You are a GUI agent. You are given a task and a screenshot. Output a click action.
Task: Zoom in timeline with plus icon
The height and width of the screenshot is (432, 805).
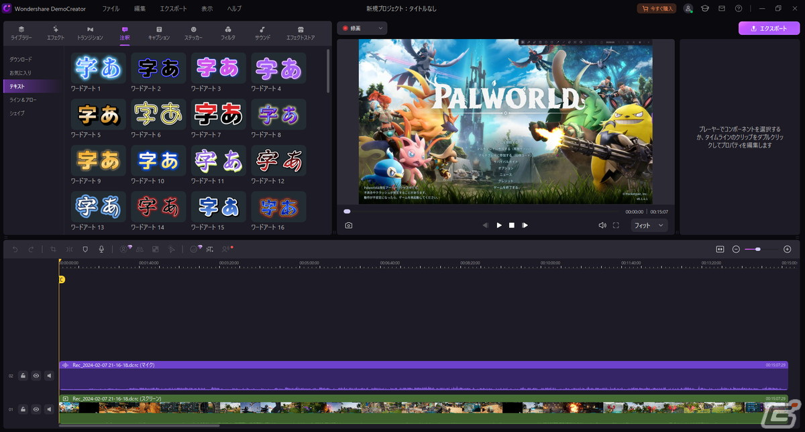click(787, 249)
